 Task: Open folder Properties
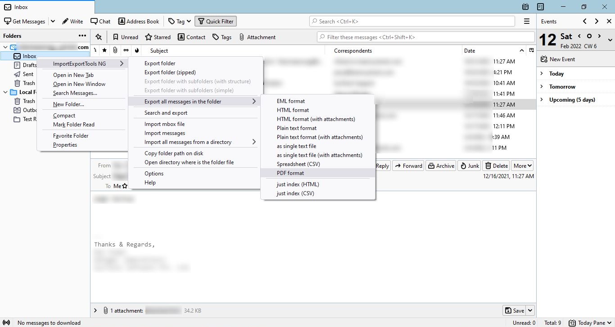coord(65,145)
